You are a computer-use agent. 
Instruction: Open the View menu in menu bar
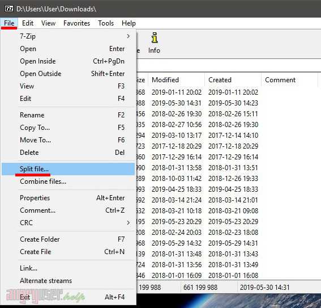pos(48,23)
